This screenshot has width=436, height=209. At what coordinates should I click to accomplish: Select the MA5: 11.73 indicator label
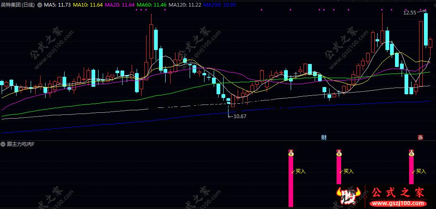pyautogui.click(x=57, y=5)
